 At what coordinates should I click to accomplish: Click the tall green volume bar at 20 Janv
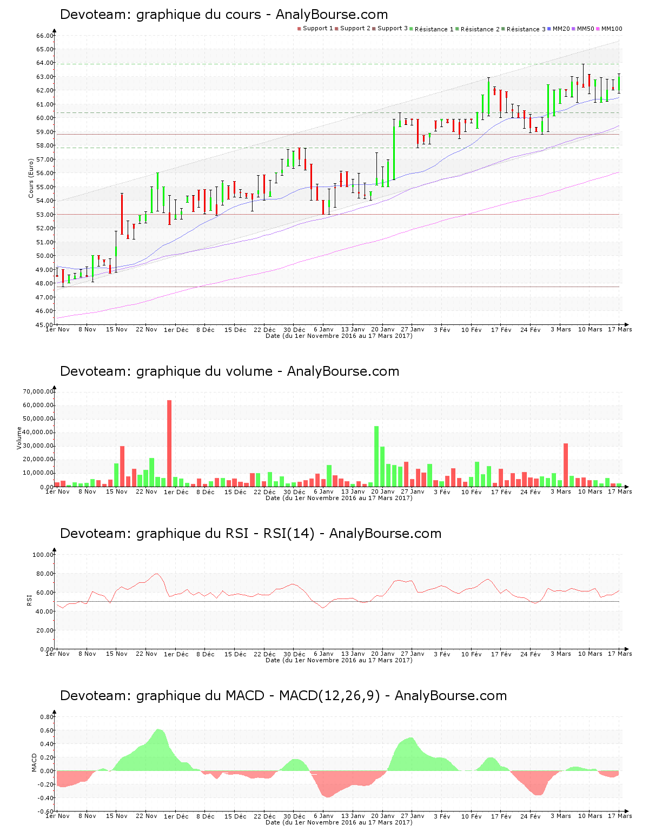point(376,456)
